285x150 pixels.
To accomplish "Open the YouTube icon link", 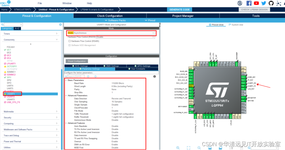I will (x=256, y=3).
